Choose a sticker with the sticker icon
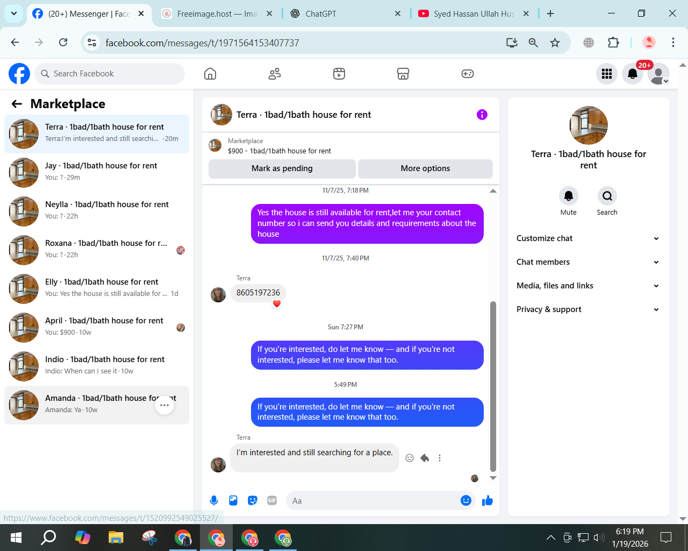688x551 pixels. click(x=253, y=500)
